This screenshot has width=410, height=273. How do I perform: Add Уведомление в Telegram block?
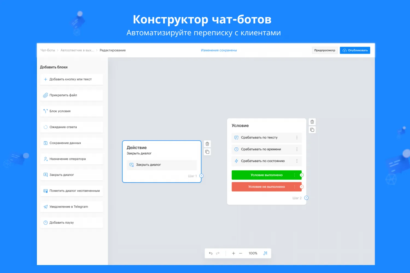(71, 207)
